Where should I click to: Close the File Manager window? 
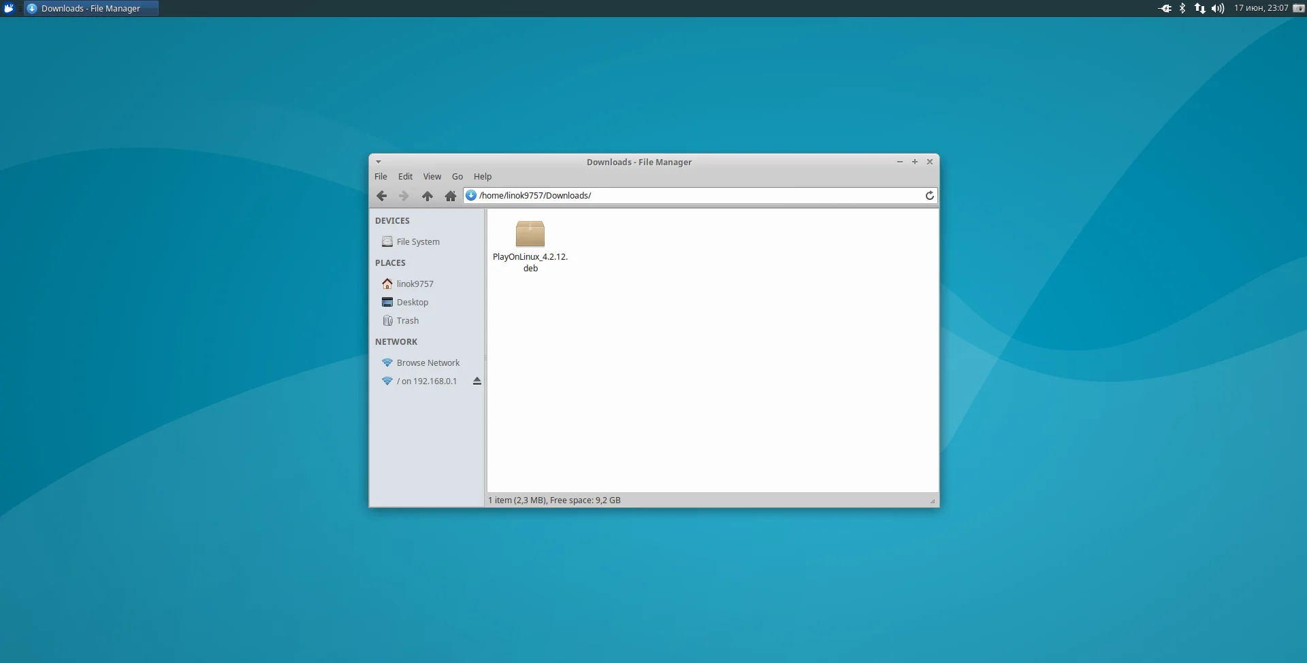coord(930,162)
